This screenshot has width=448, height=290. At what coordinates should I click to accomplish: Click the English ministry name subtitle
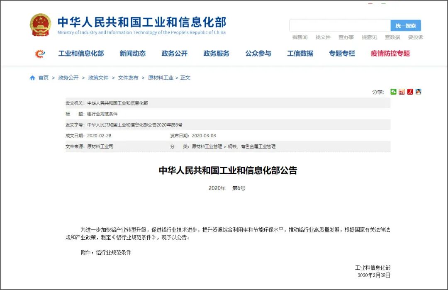coord(141,33)
